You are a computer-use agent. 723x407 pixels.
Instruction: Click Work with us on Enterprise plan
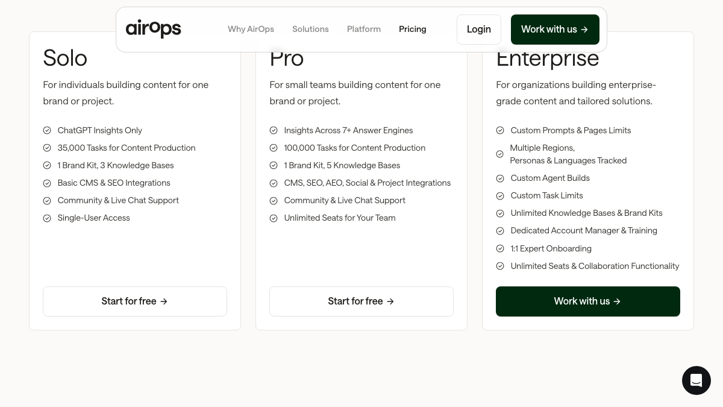coord(588,301)
